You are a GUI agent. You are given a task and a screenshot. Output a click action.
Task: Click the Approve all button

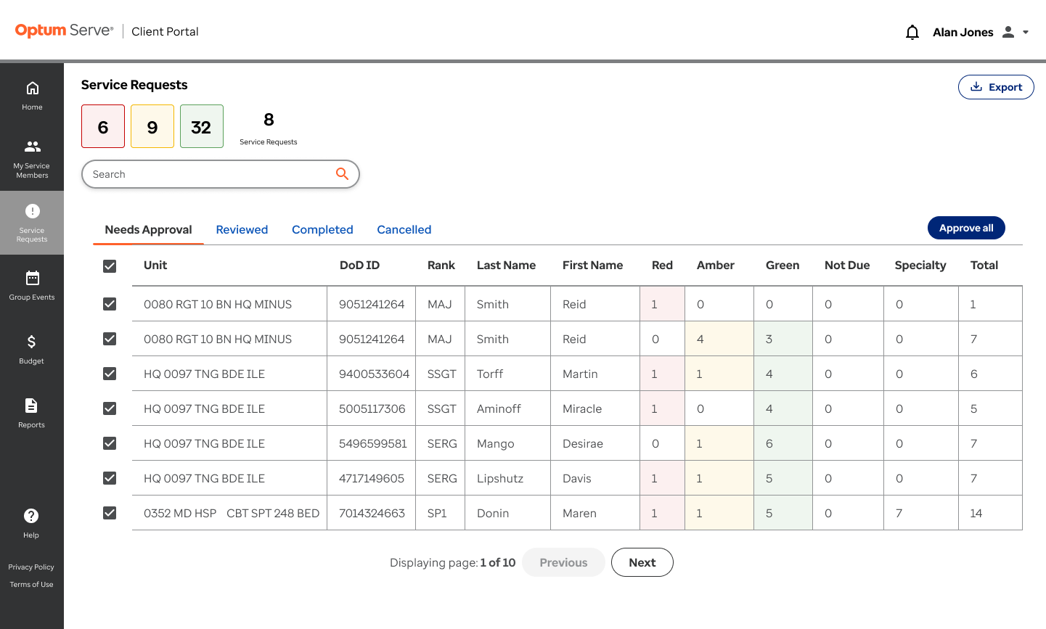(x=966, y=228)
